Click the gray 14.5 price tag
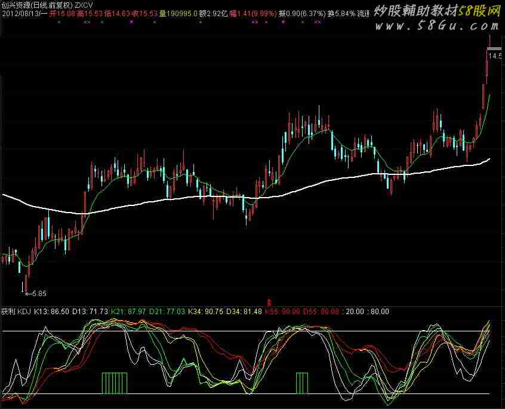Image resolution: width=505 pixels, height=409 pixels. (x=495, y=56)
